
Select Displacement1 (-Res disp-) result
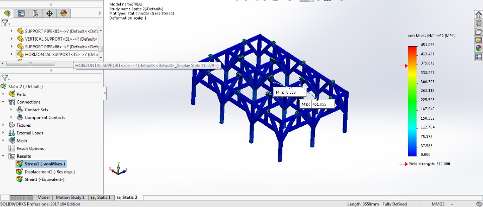point(50,171)
